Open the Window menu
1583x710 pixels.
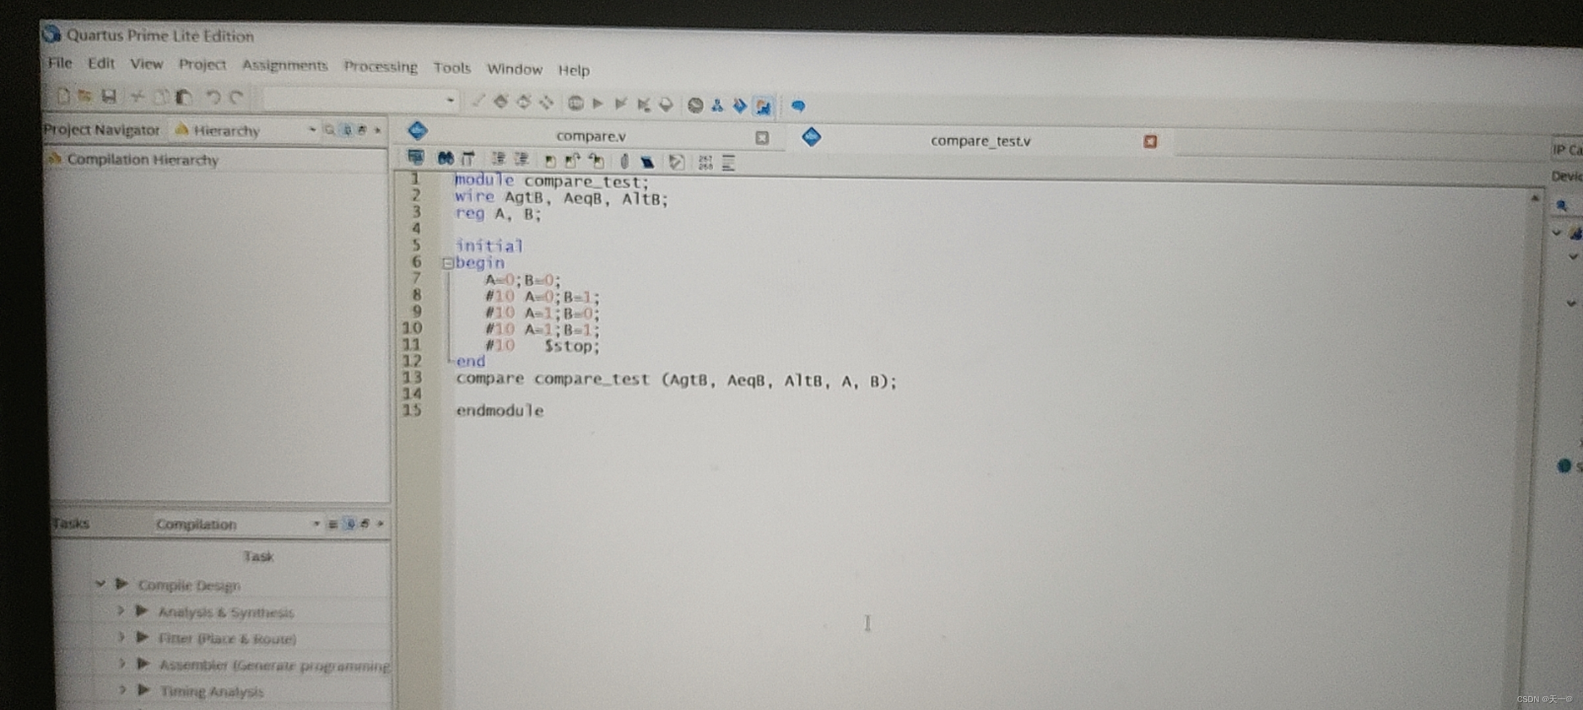tap(515, 69)
